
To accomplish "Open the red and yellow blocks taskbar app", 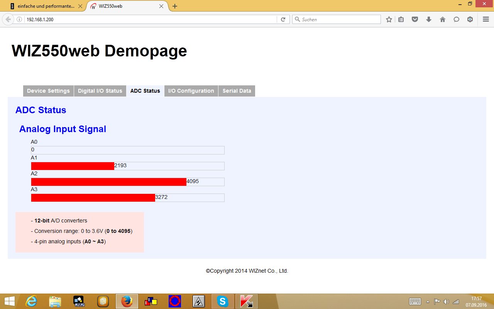I will click(x=151, y=301).
